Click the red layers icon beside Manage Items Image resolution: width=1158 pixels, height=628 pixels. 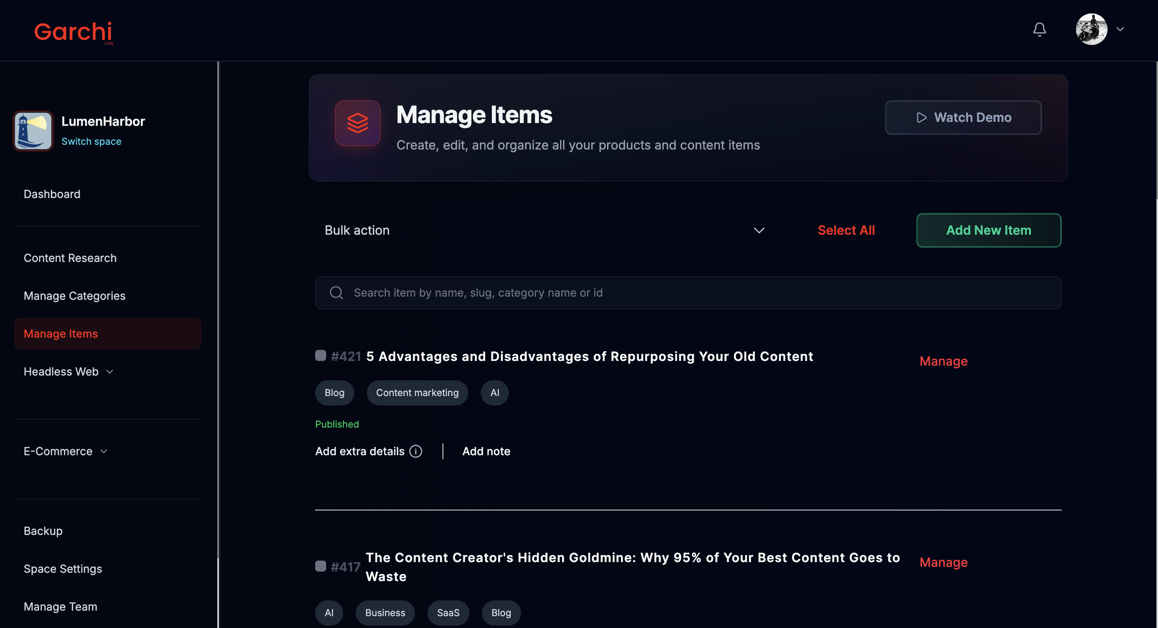[x=357, y=123]
